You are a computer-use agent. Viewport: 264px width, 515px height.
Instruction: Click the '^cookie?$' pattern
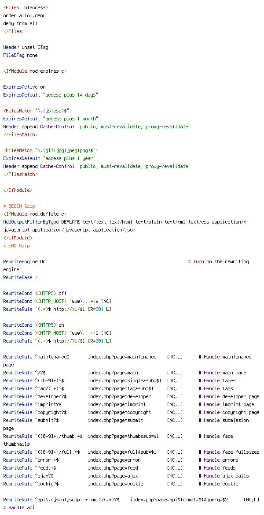click(47, 484)
